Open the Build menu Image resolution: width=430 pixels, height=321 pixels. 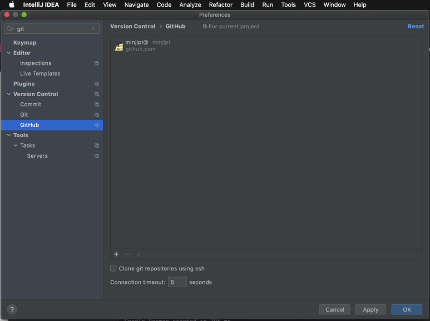[x=247, y=4]
